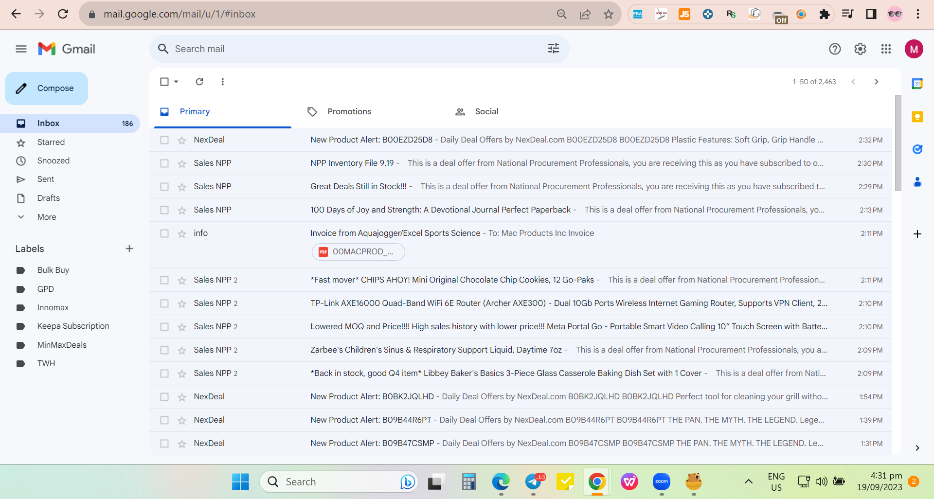Click the Windows taskbar Search box
934x499 pixels.
click(x=340, y=481)
